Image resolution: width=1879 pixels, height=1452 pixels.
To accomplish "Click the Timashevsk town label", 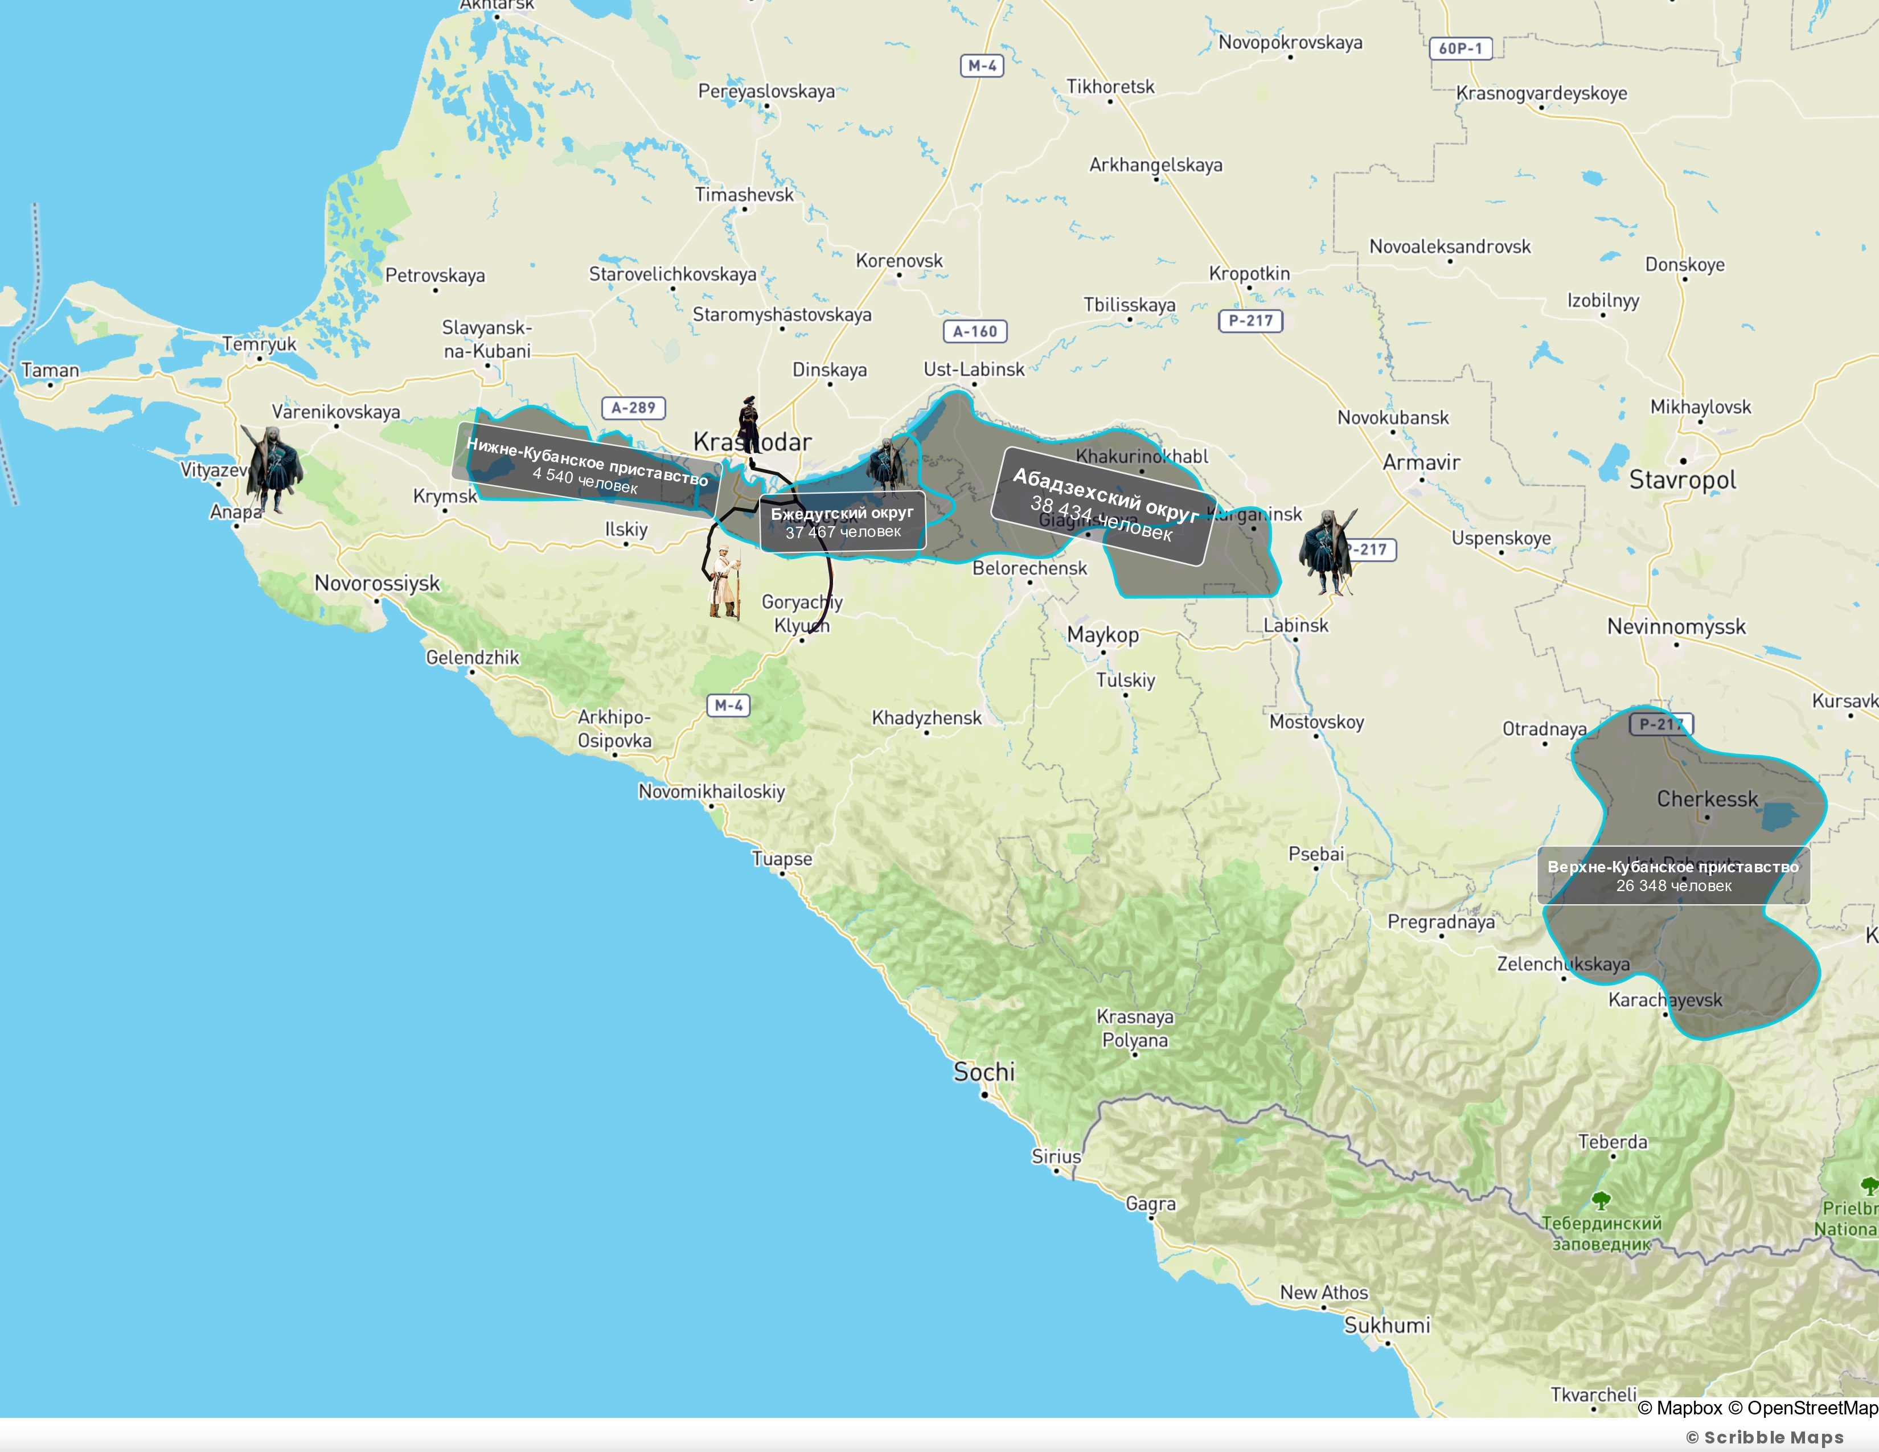I will [x=744, y=194].
